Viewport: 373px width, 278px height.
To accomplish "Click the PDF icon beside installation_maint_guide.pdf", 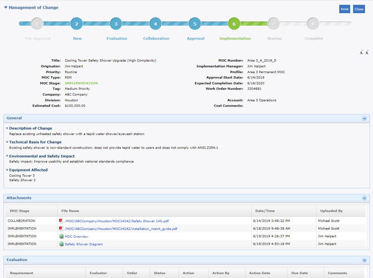I will pos(60,228).
